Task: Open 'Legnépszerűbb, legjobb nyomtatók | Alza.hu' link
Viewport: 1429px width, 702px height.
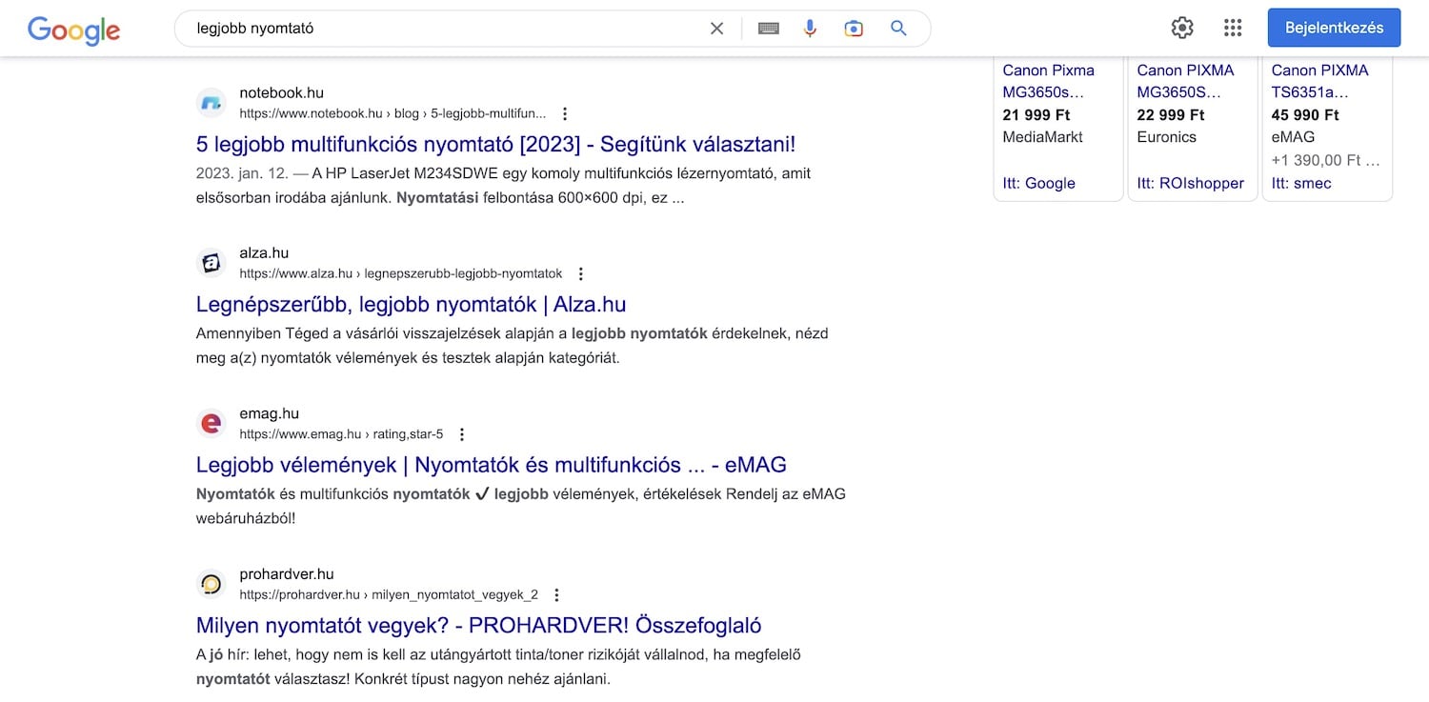Action: pos(411,304)
